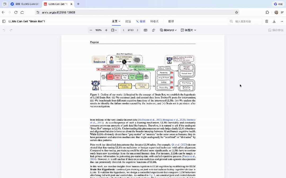The width and height of the screenshot is (286, 178).
Task: Toggle the PDF sidebar panel
Action: (4, 21)
